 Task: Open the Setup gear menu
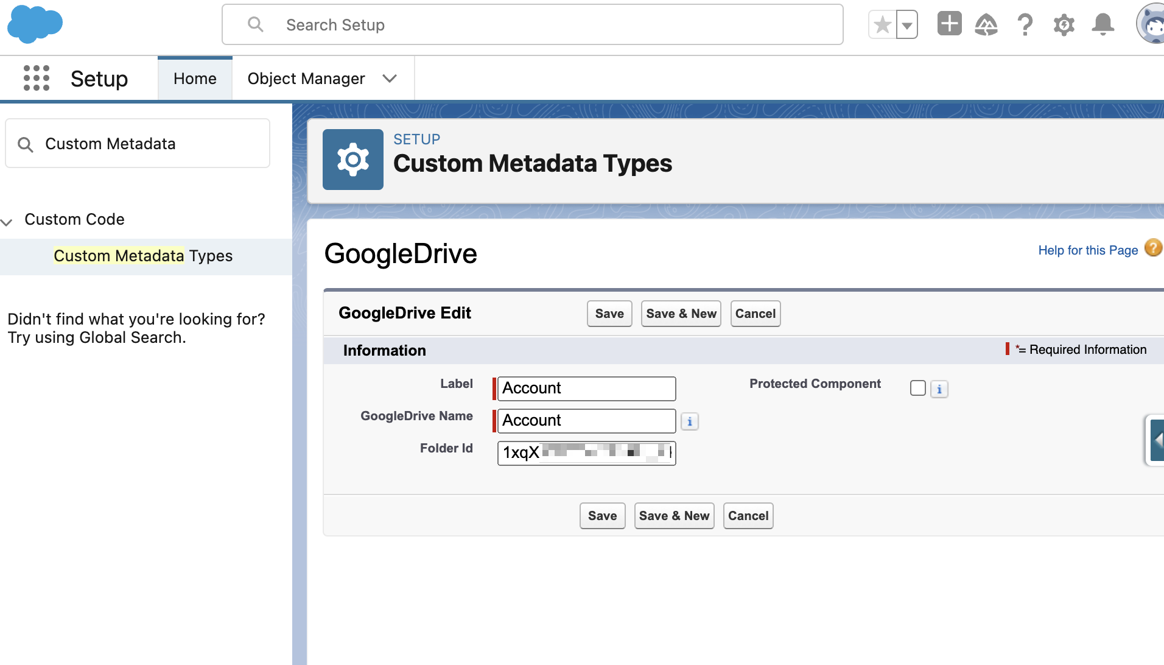pyautogui.click(x=1064, y=25)
